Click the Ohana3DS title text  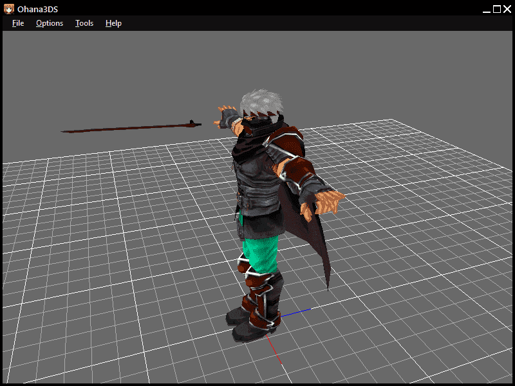[x=38, y=9]
